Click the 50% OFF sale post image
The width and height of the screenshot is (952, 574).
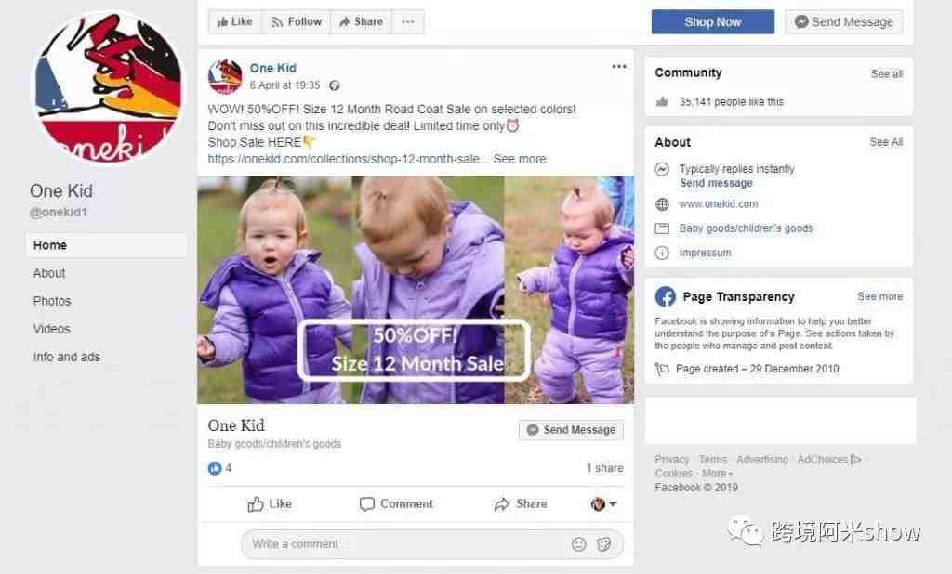pos(416,290)
